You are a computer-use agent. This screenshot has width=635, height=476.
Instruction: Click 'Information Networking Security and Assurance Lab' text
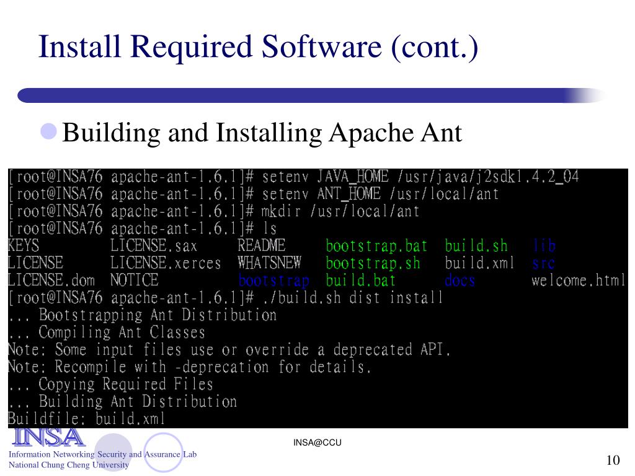102,454
